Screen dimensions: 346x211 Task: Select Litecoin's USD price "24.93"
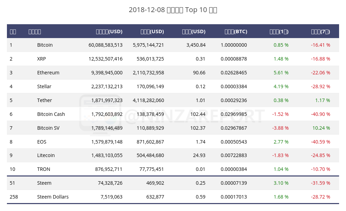point(199,155)
